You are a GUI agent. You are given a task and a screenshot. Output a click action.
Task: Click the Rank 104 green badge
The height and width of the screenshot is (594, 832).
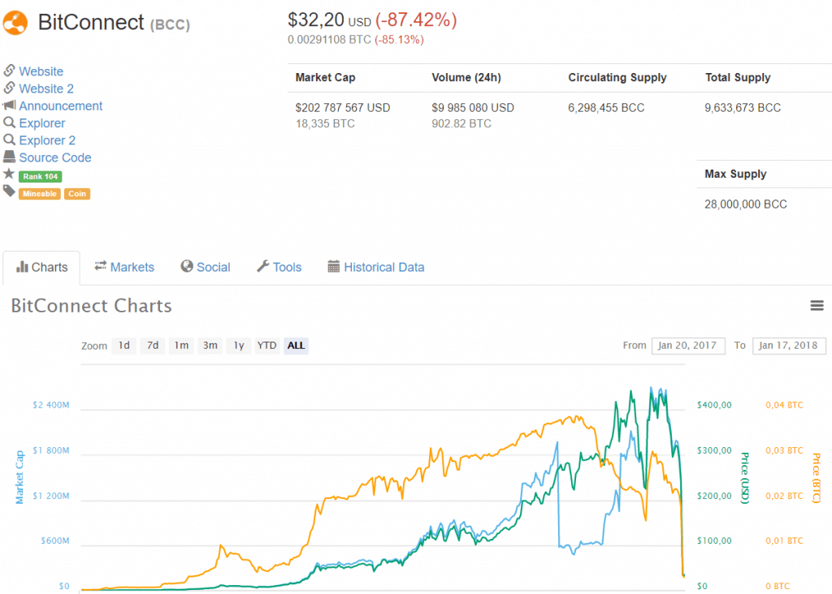(41, 176)
